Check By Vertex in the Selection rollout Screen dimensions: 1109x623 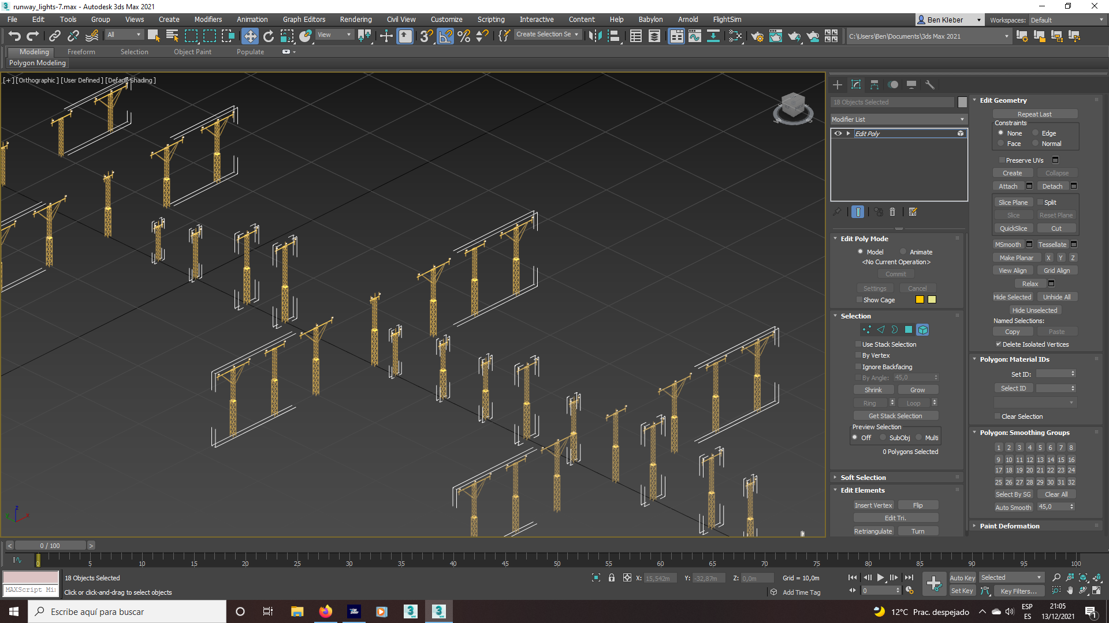pyautogui.click(x=859, y=355)
